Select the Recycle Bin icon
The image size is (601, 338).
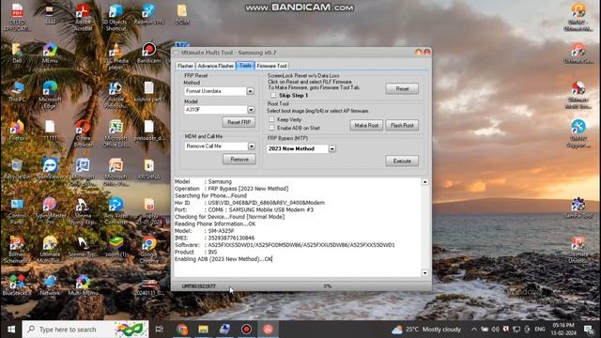pyautogui.click(x=17, y=169)
